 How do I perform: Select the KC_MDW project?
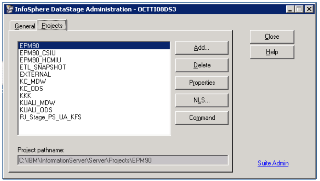click(33, 81)
